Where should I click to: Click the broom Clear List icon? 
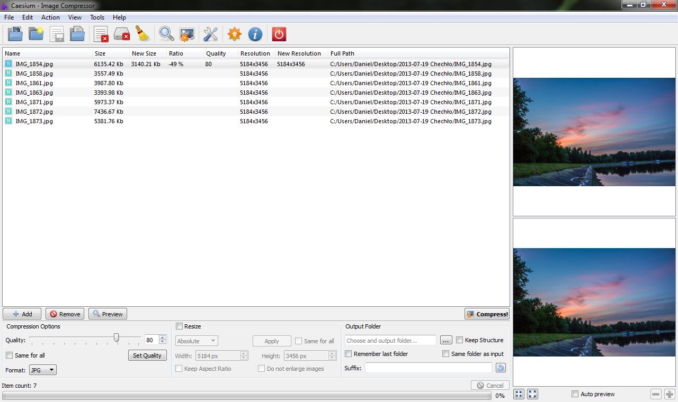point(142,34)
